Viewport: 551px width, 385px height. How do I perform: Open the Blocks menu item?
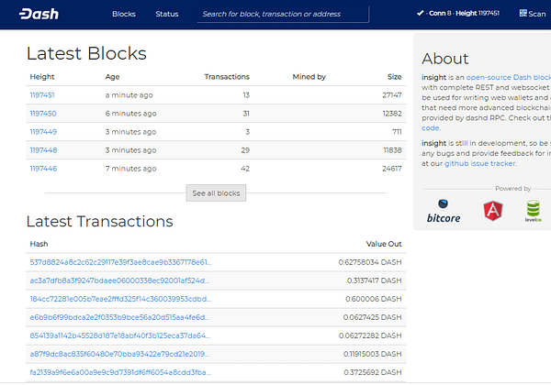pos(124,15)
